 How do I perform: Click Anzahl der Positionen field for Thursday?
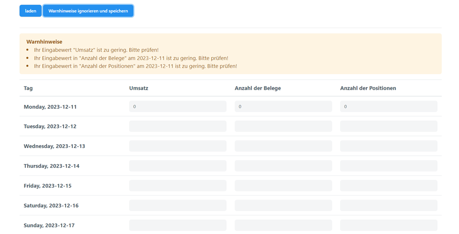pos(389,166)
